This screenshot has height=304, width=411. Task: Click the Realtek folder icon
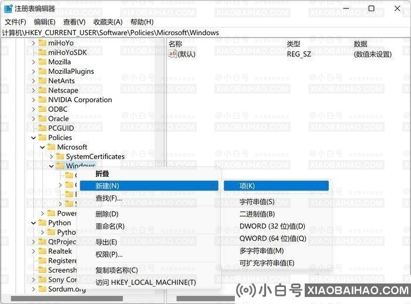coord(42,251)
